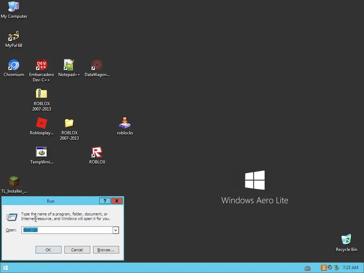Select the ROBLOX red R shortcut

tap(97, 152)
